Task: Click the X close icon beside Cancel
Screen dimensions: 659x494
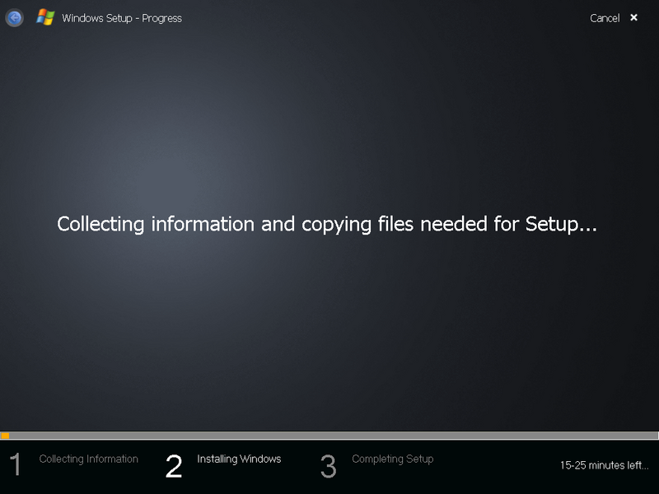Action: coord(633,17)
